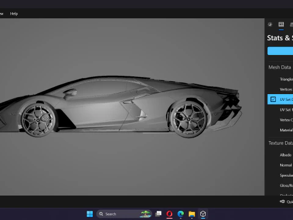Click the Quick Animations icon at the bottom right
Screen dimensions: 293x220
tap(282, 202)
